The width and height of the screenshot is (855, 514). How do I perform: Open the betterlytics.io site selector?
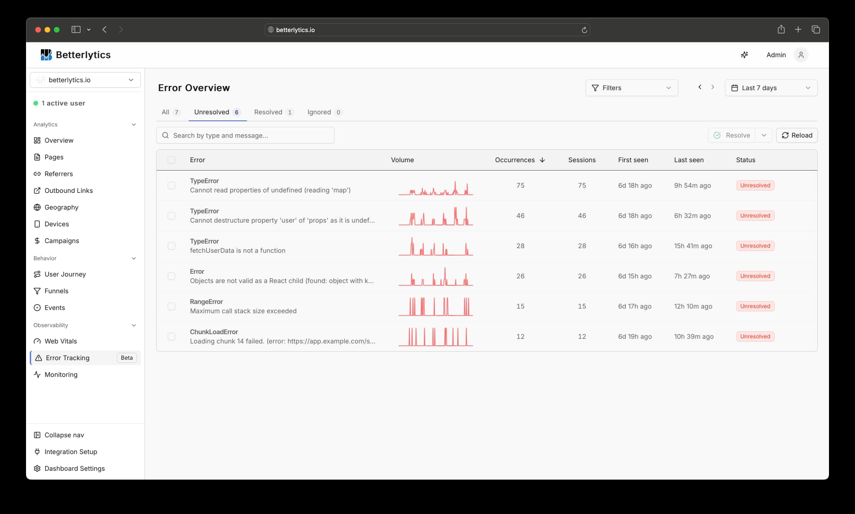point(85,80)
